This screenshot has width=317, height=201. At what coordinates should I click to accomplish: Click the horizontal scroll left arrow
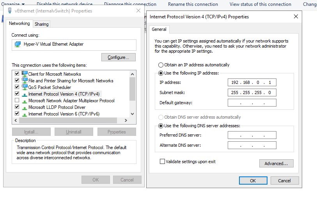click(16, 121)
